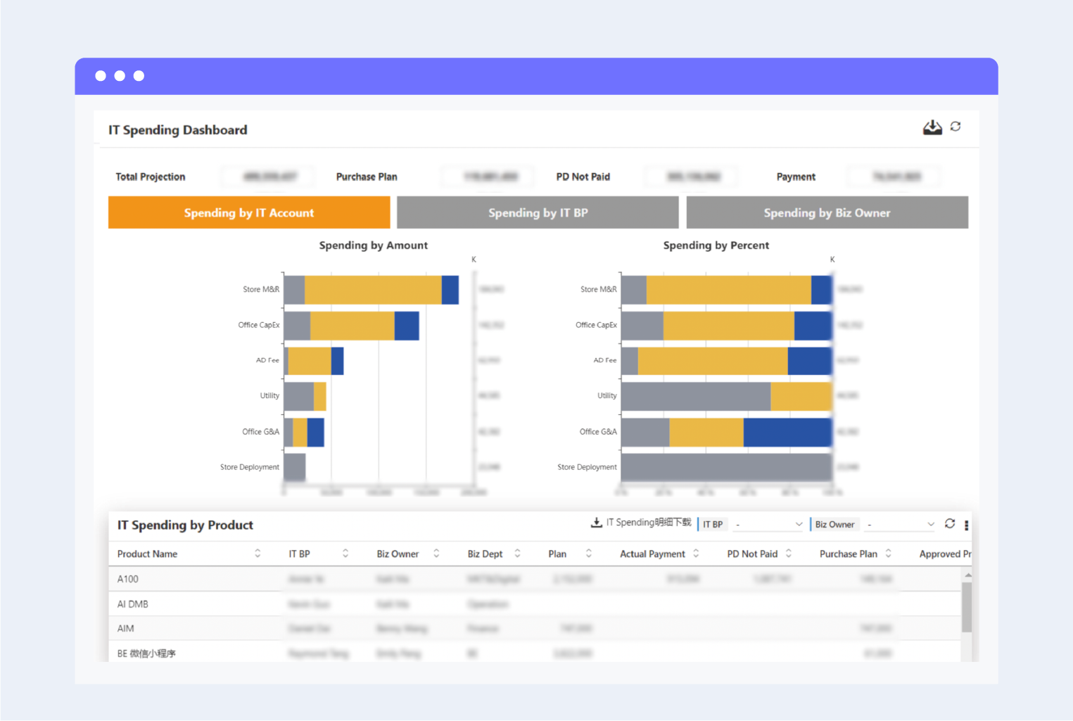The image size is (1073, 721).
Task: Click the dashboard export download icon
Action: 932,127
